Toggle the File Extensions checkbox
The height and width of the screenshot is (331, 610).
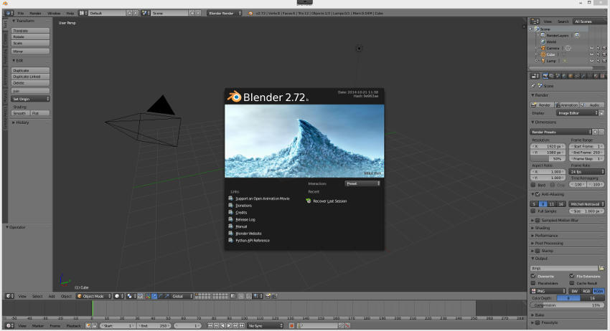coord(571,276)
